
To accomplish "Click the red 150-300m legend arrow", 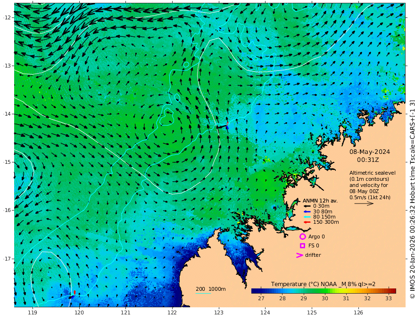I will [x=307, y=222].
